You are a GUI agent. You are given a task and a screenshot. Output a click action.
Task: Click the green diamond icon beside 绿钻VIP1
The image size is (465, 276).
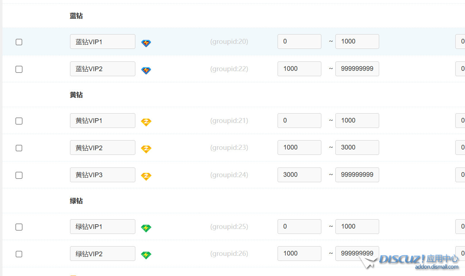[146, 228]
